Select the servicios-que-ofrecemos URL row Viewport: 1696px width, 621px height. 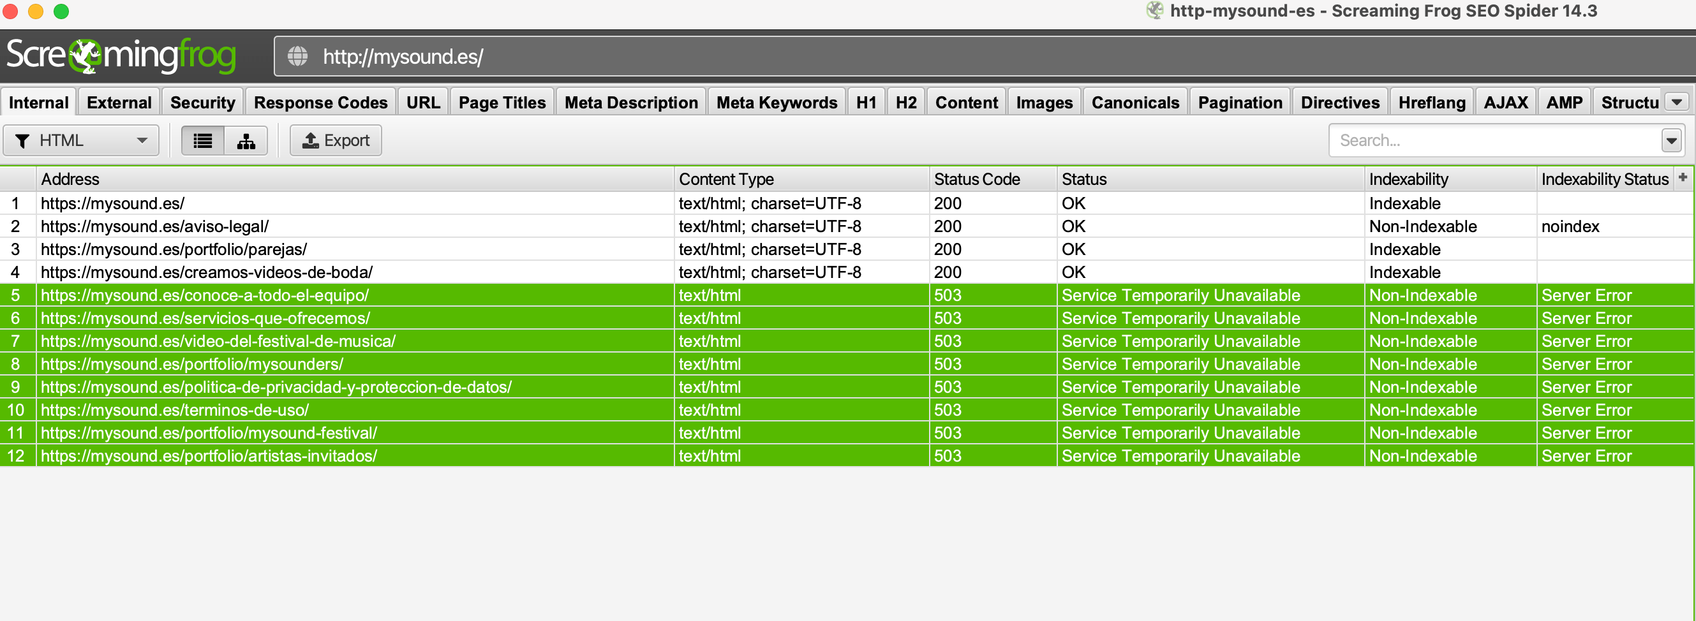pos(847,318)
